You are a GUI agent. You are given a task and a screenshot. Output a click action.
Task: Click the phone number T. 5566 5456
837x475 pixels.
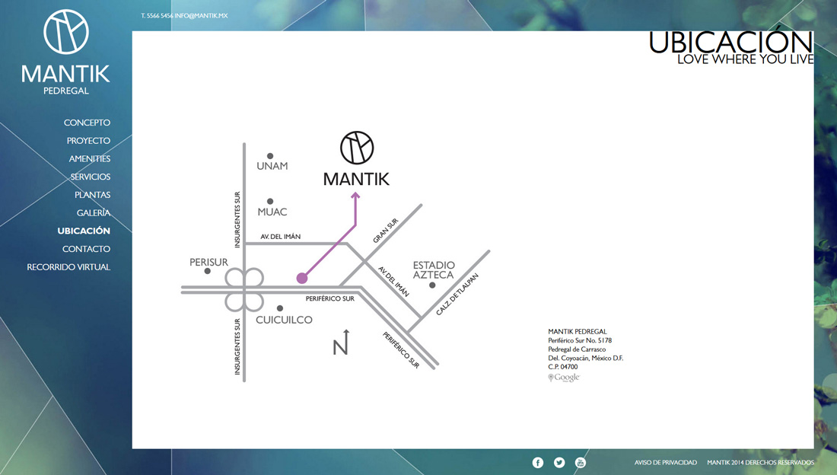tap(157, 16)
